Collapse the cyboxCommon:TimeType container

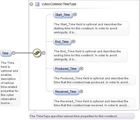click(x=31, y=4)
